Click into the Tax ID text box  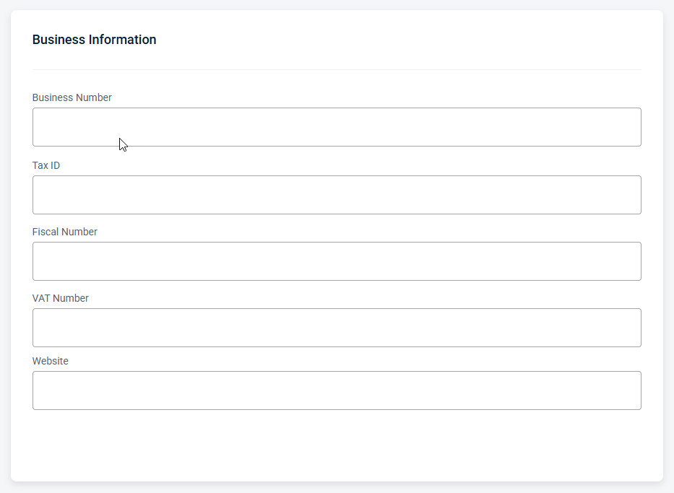pos(337,195)
